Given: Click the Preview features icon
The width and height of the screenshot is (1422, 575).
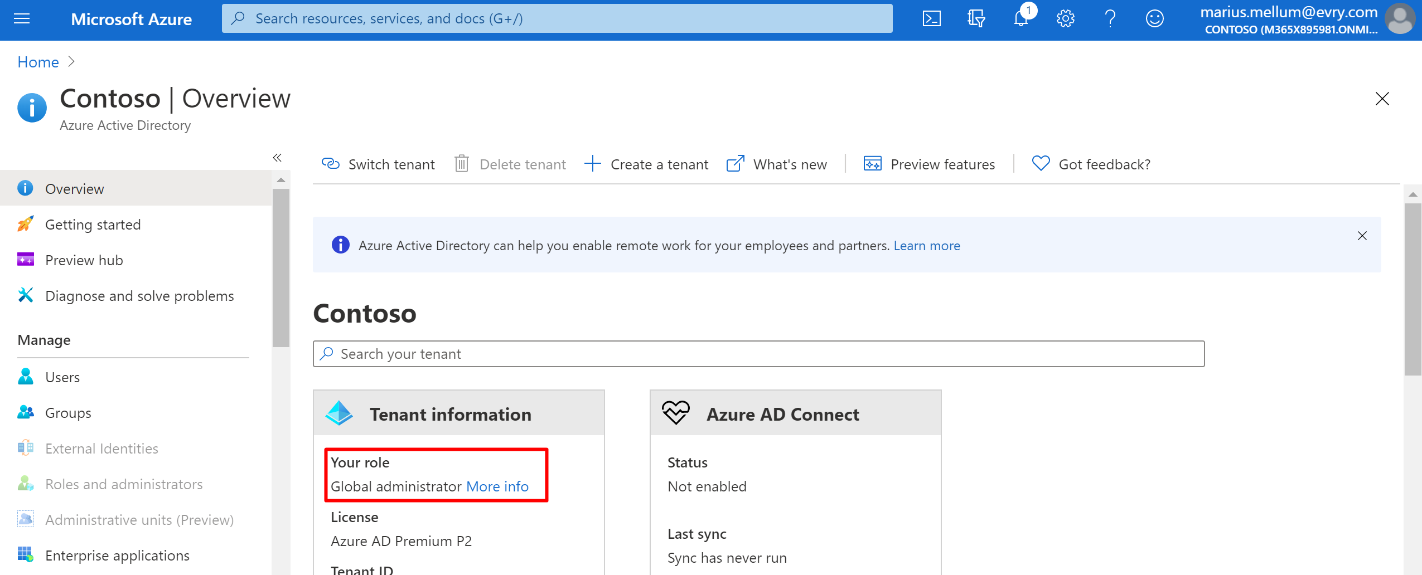Looking at the screenshot, I should click(x=873, y=163).
